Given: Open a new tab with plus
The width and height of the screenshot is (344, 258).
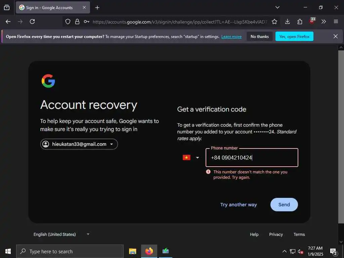Looking at the screenshot, I should point(97,8).
